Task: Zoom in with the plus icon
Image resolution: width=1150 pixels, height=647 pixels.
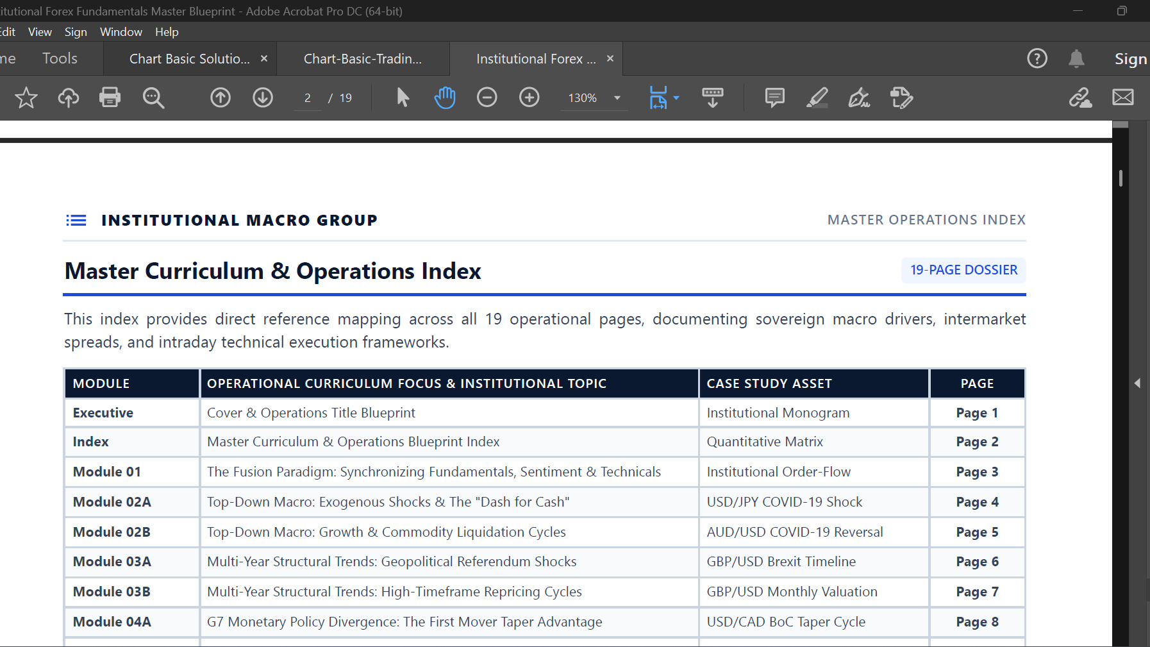Action: pos(529,97)
